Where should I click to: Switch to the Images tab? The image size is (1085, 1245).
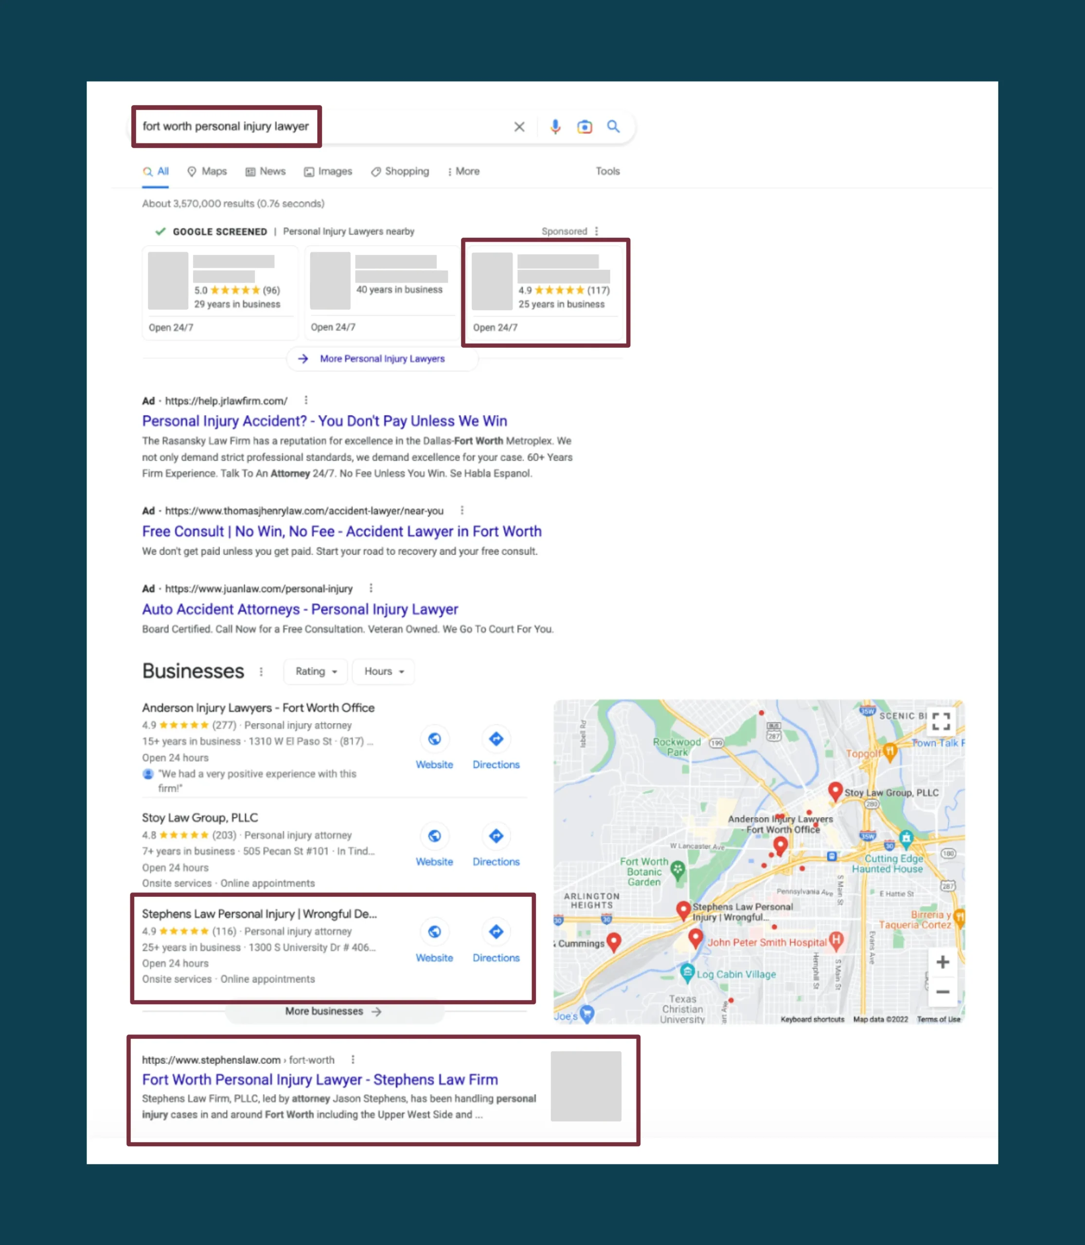click(328, 171)
